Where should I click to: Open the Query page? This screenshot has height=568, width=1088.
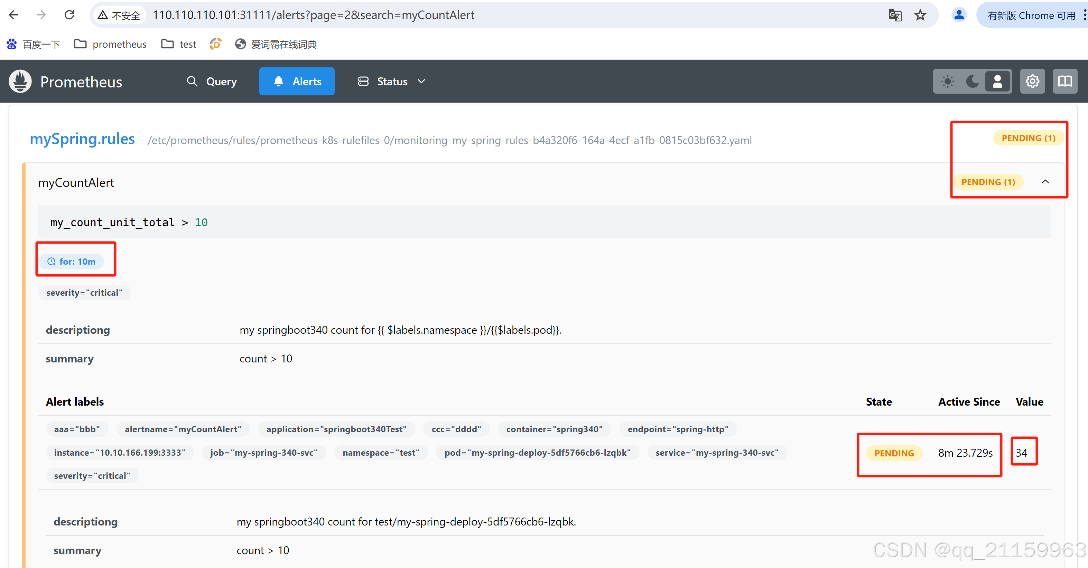point(212,82)
